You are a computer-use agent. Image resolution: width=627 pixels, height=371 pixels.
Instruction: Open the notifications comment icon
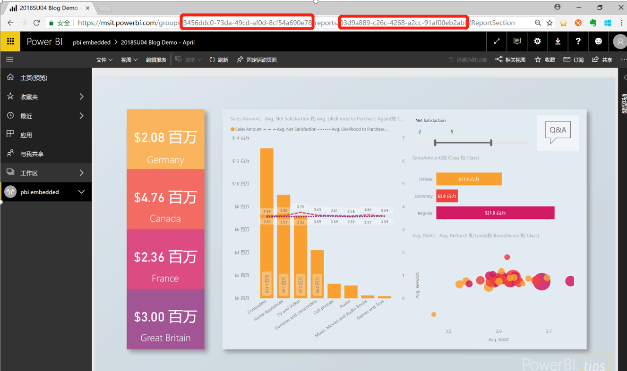click(x=516, y=41)
